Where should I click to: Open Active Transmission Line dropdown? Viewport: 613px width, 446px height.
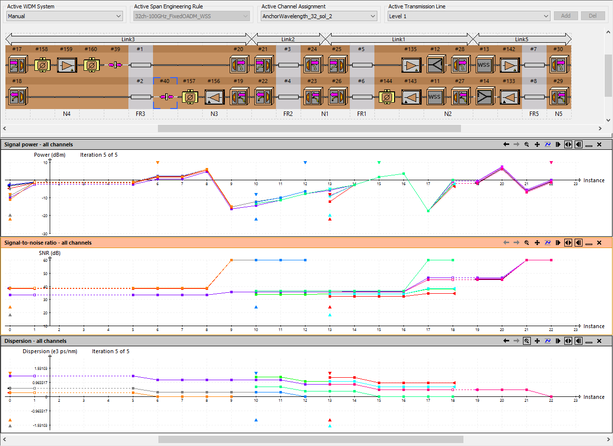tap(469, 16)
